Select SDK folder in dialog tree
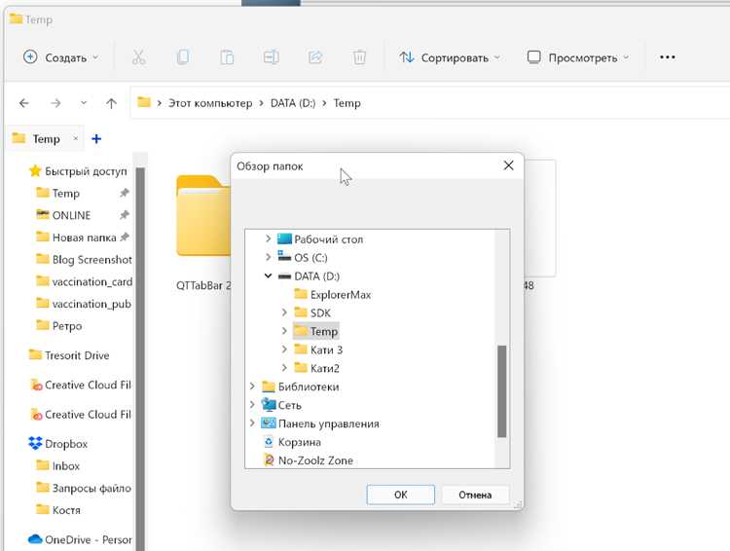This screenshot has height=551, width=730. click(312, 312)
